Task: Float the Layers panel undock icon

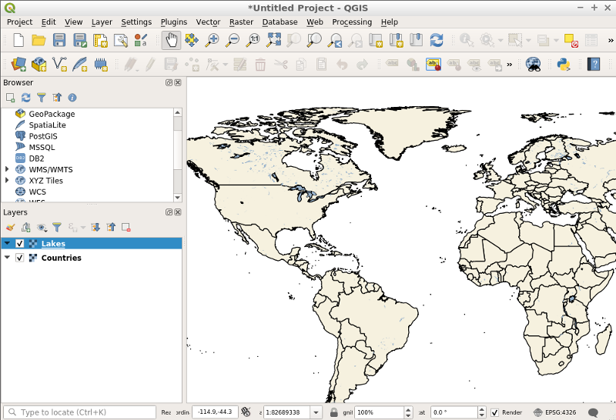Action: 169,212
